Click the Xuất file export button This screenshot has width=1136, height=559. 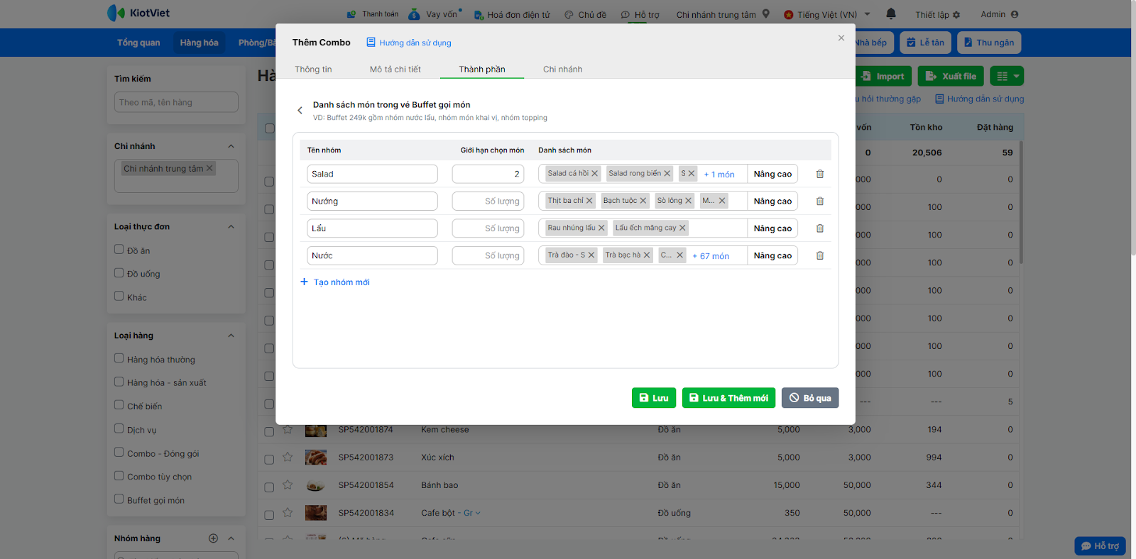point(950,76)
